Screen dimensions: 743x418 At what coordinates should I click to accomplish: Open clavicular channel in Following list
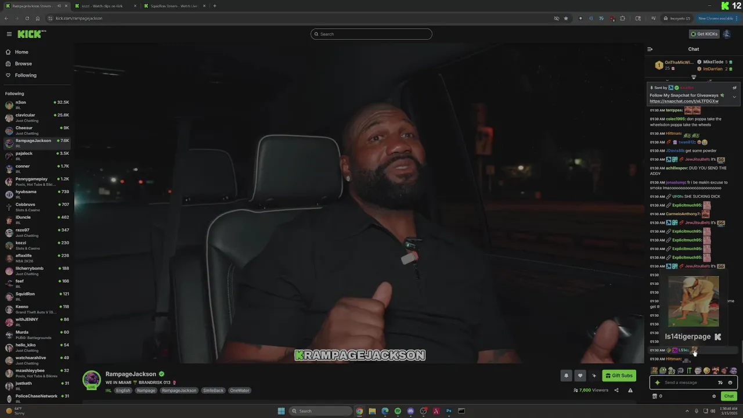(x=36, y=118)
